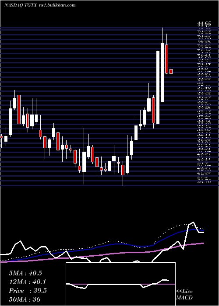The image size is (219, 306).
Task: Click inside the MACD inset chart box
Action: (x=120, y=284)
